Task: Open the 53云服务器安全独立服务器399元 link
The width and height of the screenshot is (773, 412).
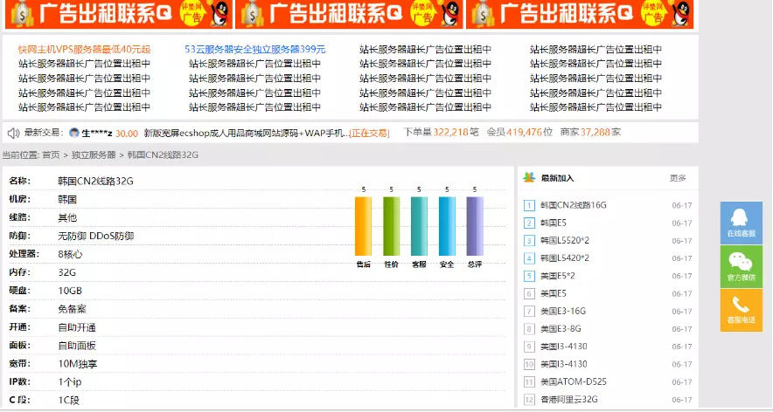Action: coord(254,50)
